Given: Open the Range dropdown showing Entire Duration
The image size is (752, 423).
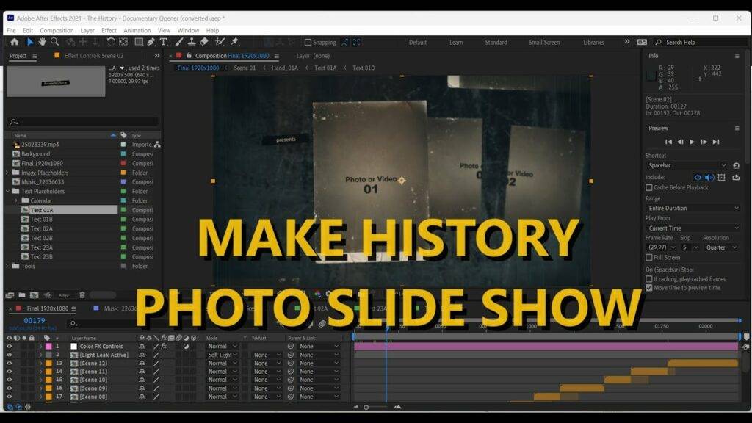Looking at the screenshot, I should [693, 208].
